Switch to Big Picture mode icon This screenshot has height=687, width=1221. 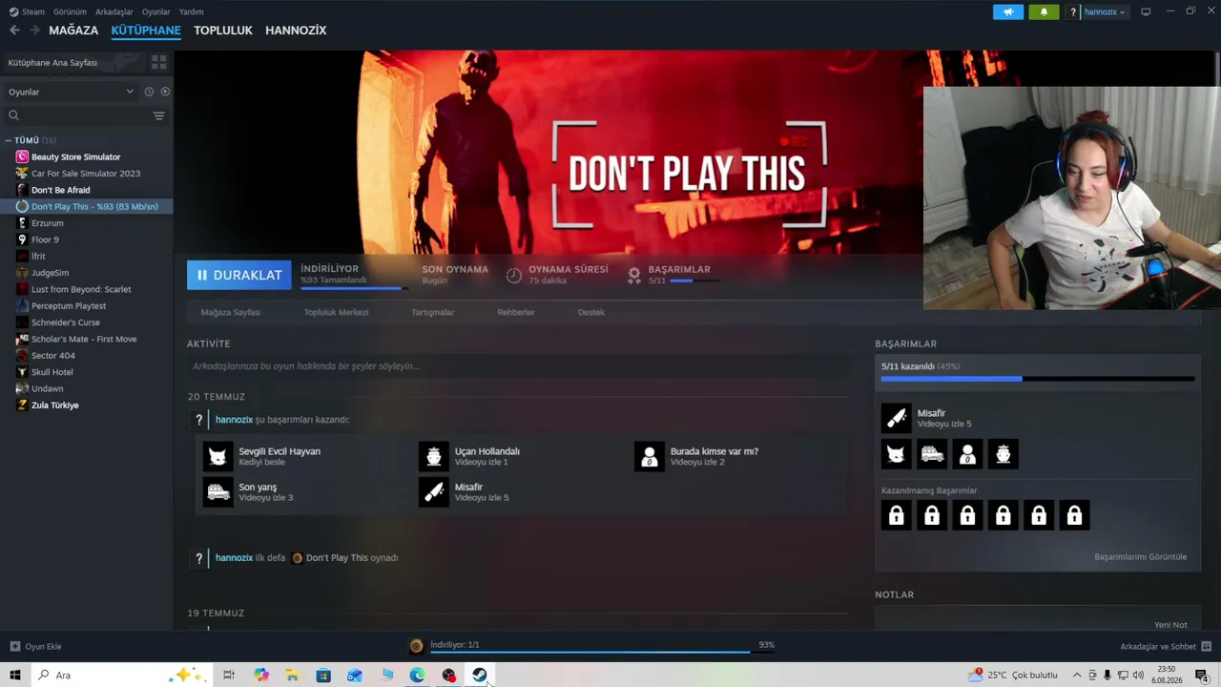pos(1146,12)
